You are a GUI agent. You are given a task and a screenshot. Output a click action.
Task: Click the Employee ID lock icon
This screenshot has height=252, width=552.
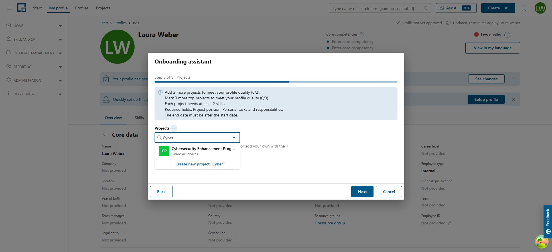450,223
